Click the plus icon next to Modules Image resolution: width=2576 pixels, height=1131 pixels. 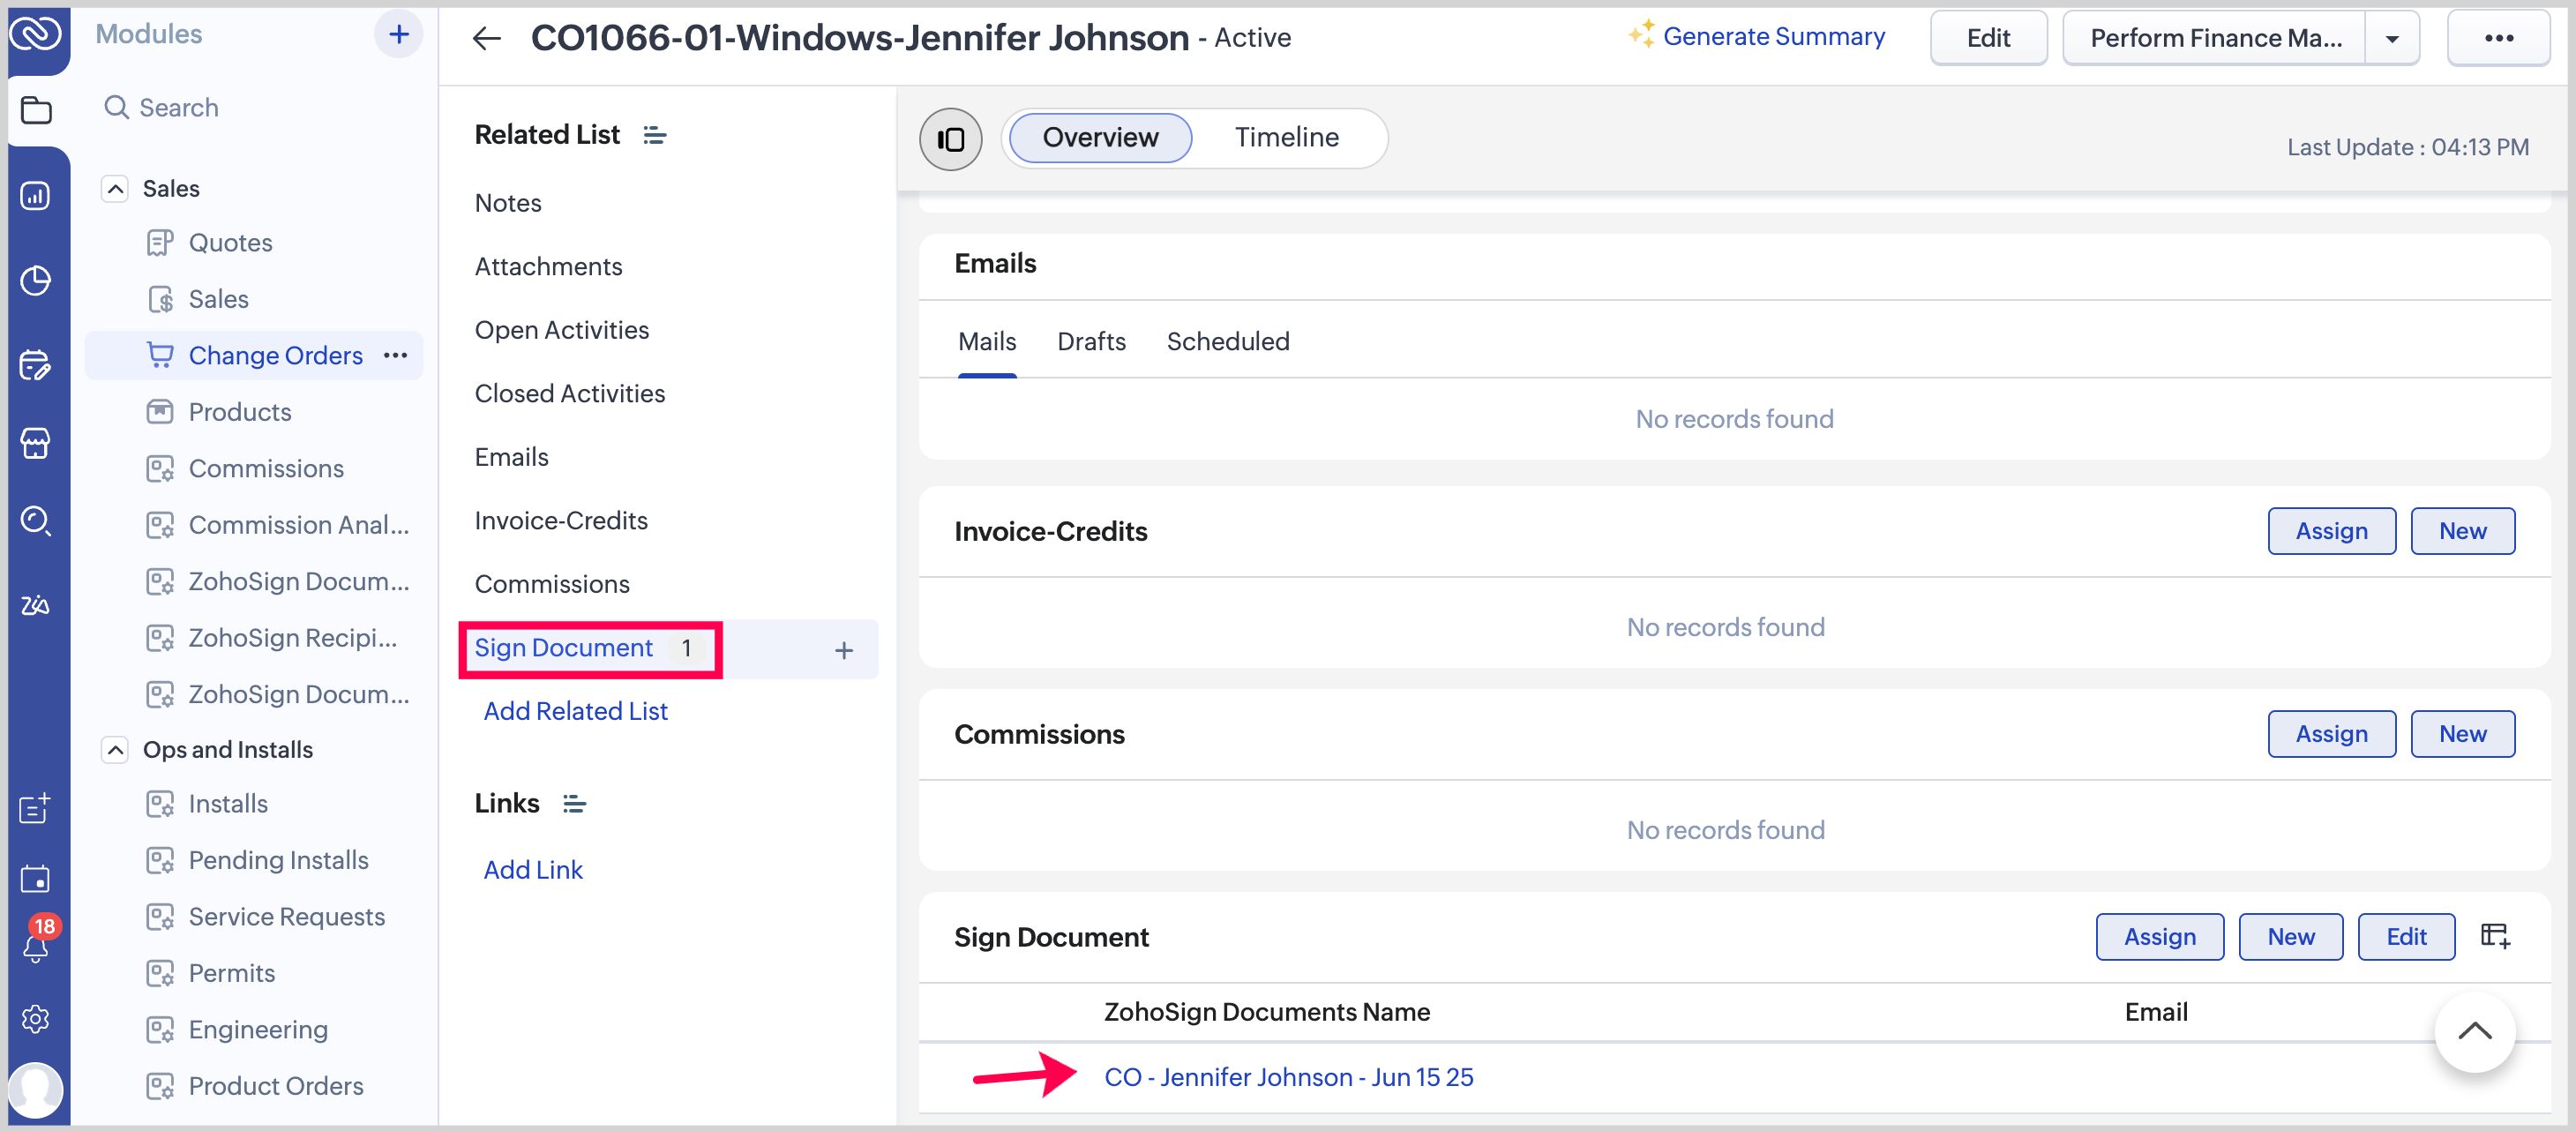point(398,34)
